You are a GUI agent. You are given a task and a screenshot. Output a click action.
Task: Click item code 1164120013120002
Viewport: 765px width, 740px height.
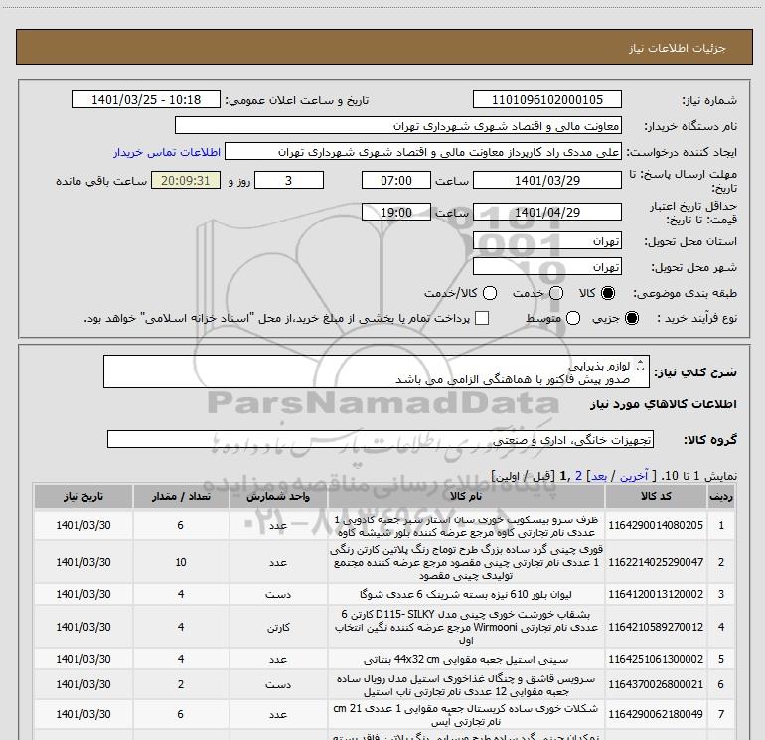(656, 594)
